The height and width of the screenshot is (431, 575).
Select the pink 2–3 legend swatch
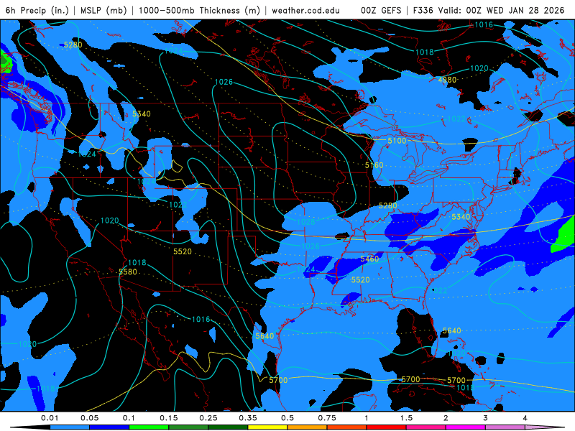coord(466,427)
